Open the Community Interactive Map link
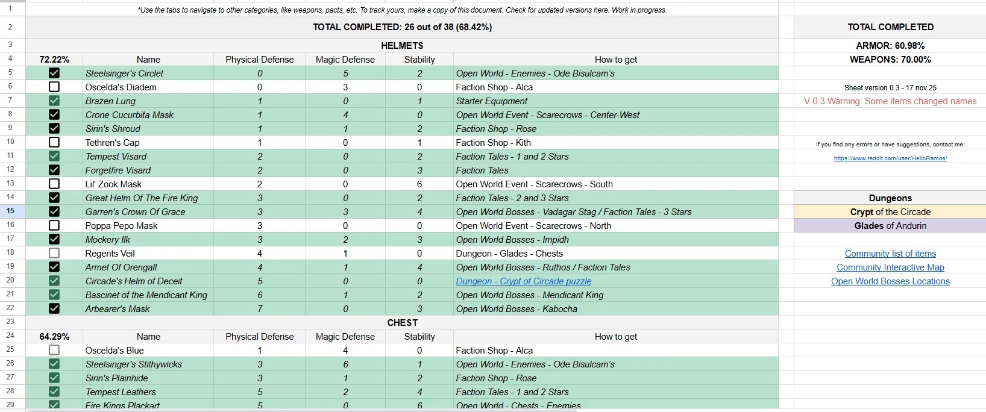Screen dimensions: 986x412 (890, 267)
